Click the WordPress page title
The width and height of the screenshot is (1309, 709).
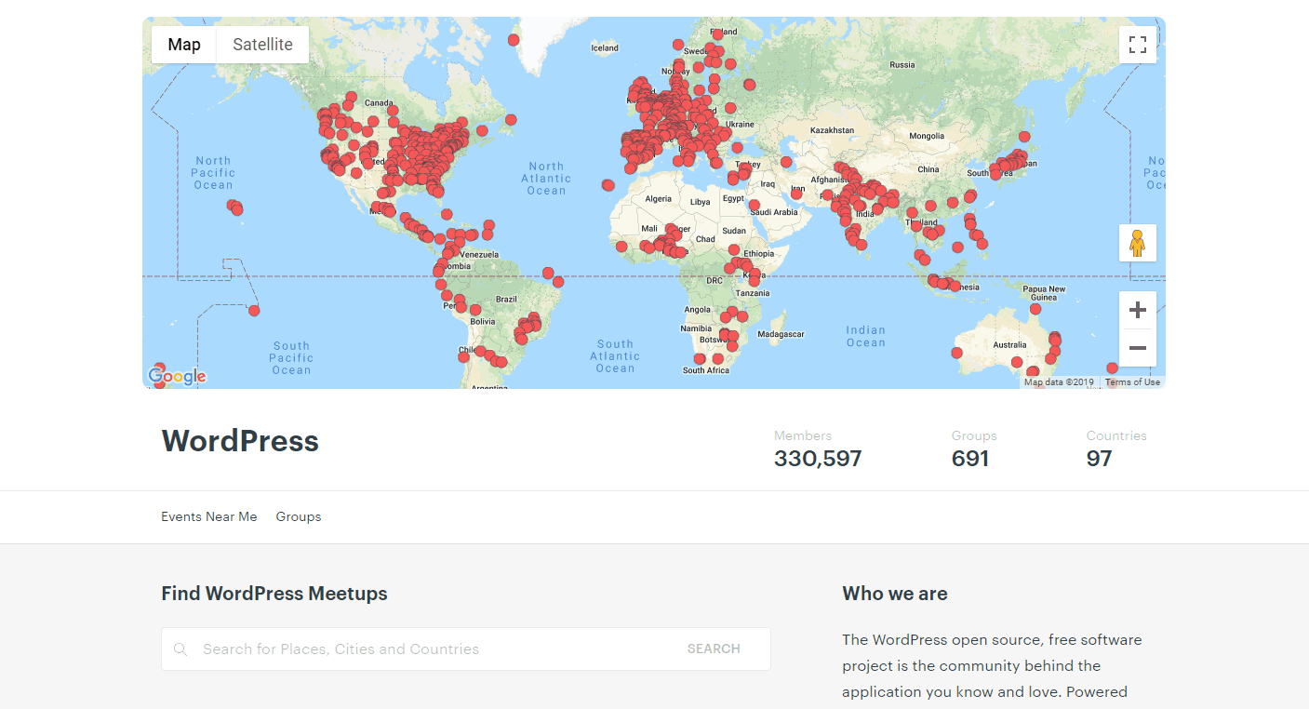point(240,441)
